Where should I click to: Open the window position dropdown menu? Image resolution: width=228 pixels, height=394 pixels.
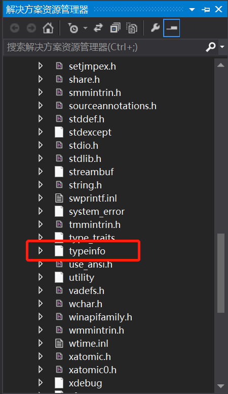(192, 10)
